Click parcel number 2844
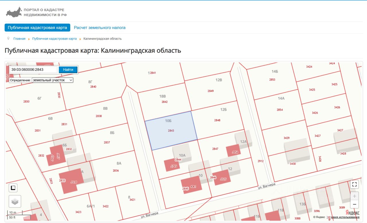367x223 pixels. (178, 160)
